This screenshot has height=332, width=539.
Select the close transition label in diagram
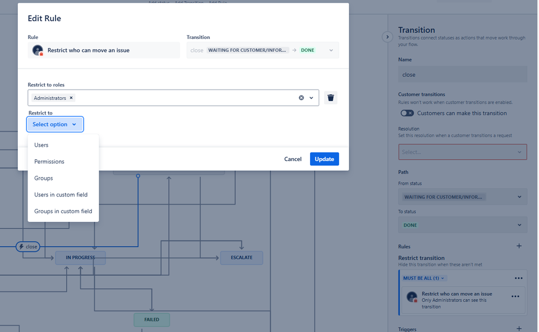[x=28, y=246]
